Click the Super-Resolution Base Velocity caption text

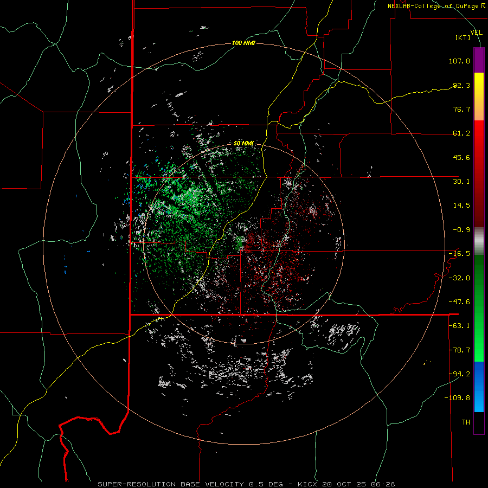coord(246,484)
